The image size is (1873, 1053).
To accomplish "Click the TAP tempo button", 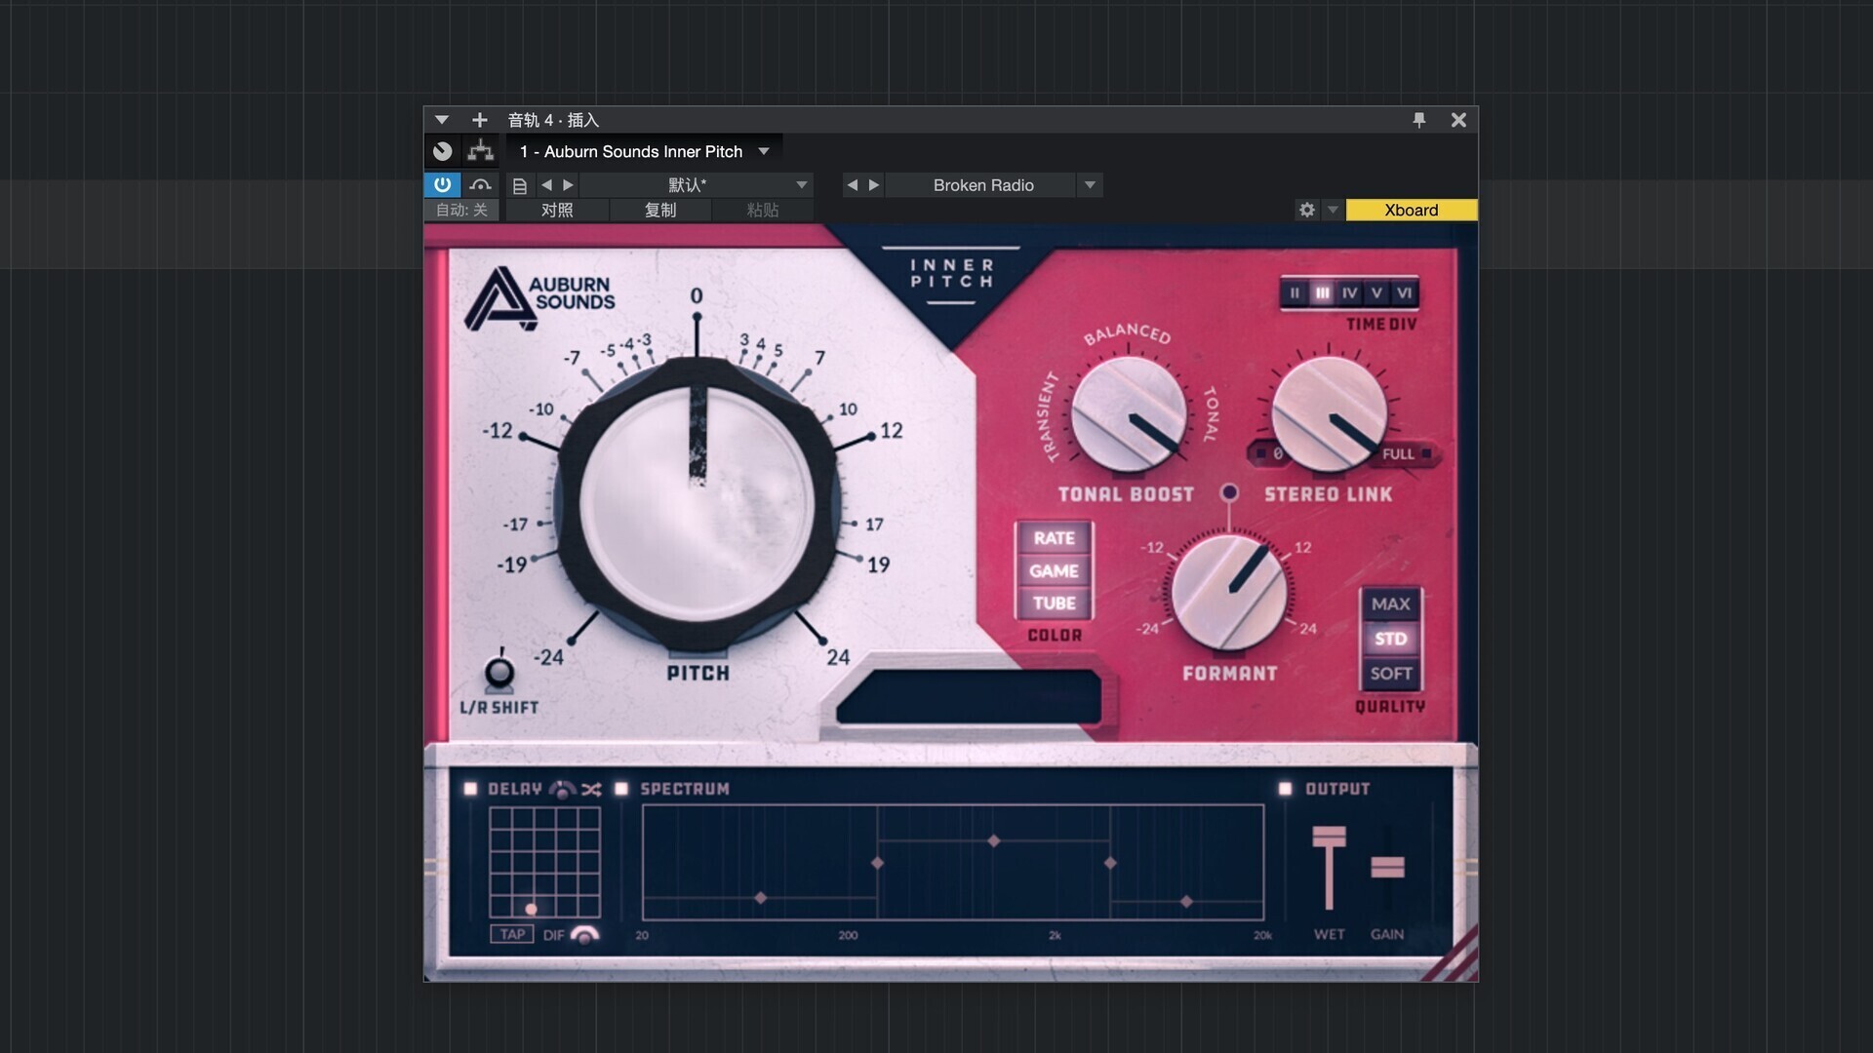I will [512, 934].
